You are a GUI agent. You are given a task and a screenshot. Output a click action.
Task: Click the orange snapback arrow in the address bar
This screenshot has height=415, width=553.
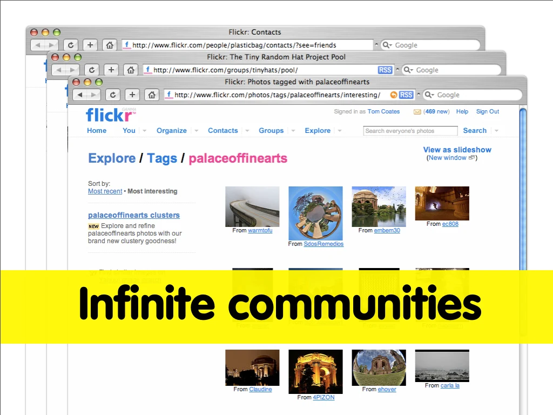[394, 95]
